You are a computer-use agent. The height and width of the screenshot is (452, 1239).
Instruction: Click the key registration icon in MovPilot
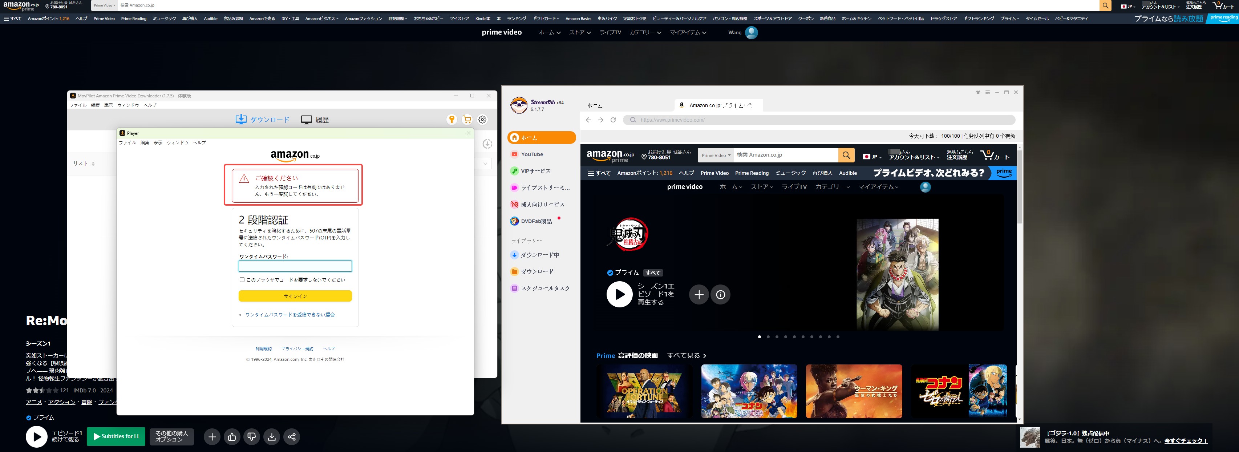452,120
